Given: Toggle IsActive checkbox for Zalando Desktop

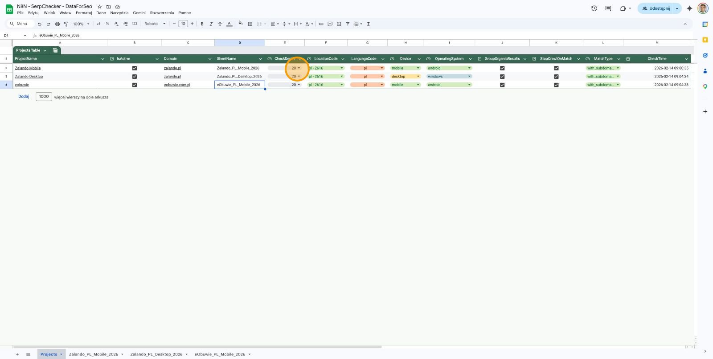Looking at the screenshot, I should (x=134, y=77).
